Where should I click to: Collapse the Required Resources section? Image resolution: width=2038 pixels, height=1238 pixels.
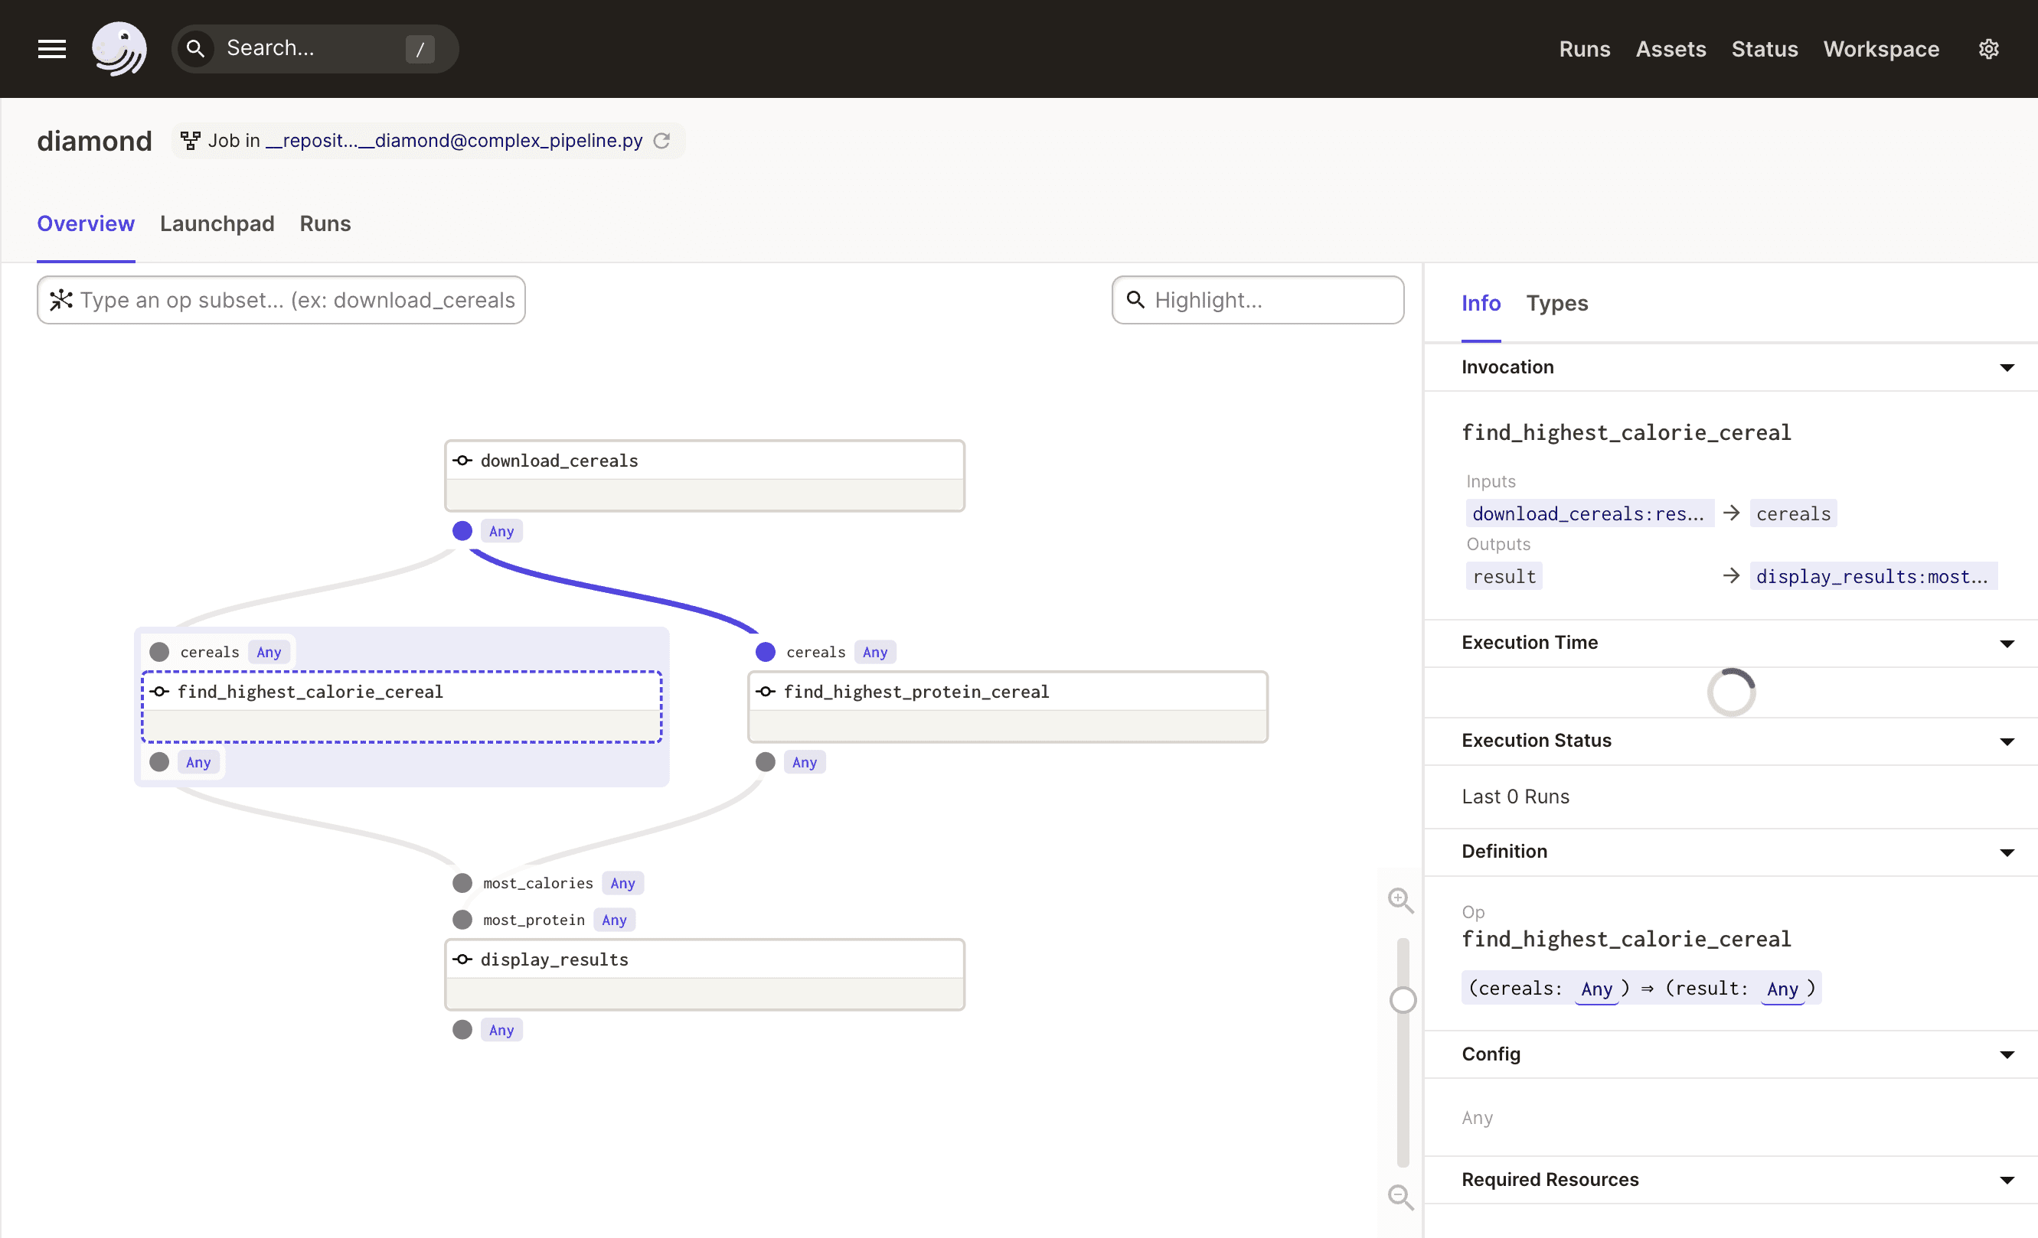click(x=2007, y=1180)
